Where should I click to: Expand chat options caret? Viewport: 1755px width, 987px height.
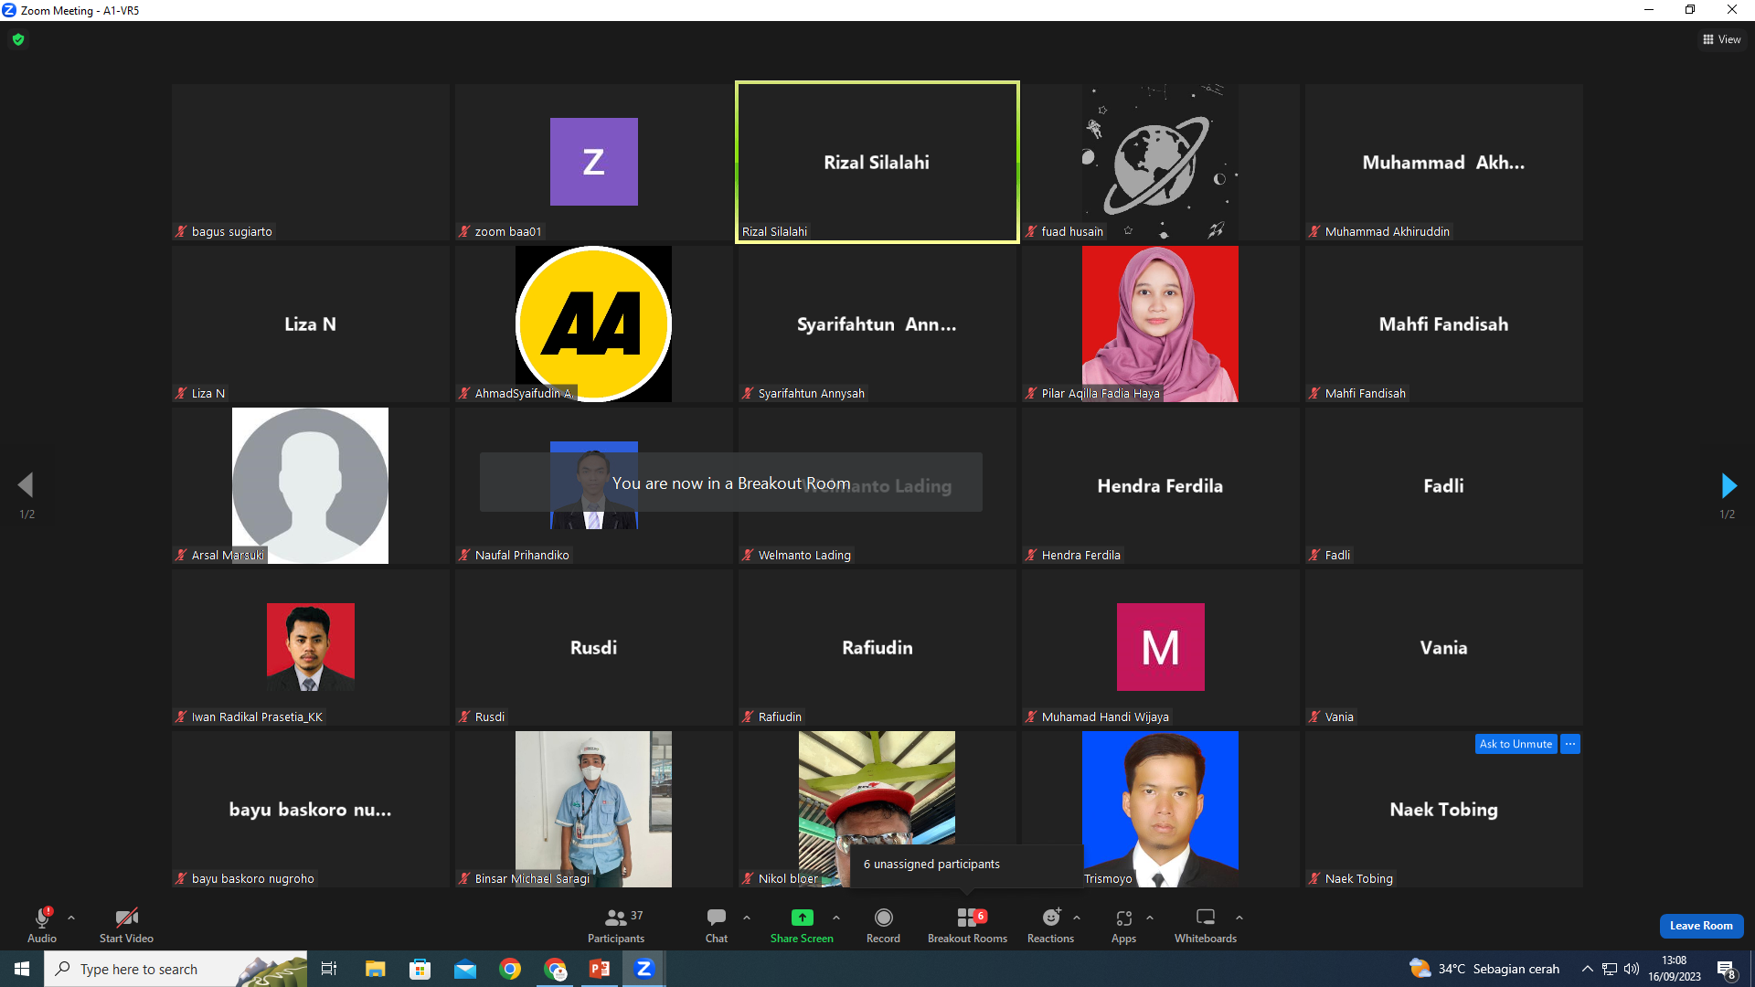click(747, 918)
